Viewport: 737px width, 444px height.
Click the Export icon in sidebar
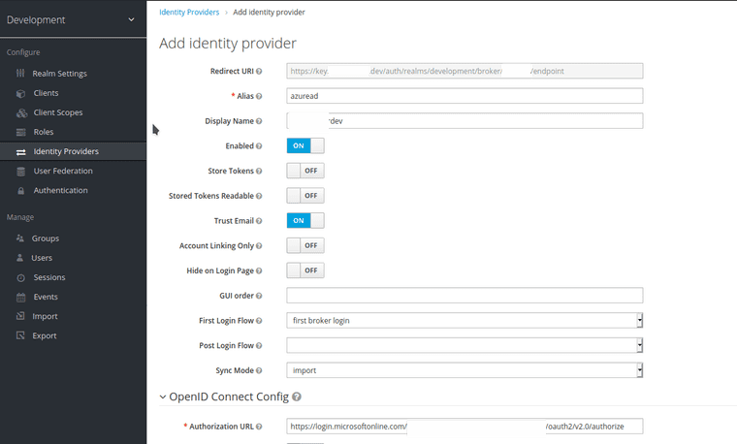[x=20, y=335]
